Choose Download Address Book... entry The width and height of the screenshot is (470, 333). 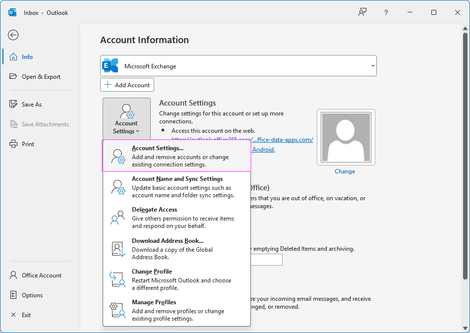tap(176, 248)
